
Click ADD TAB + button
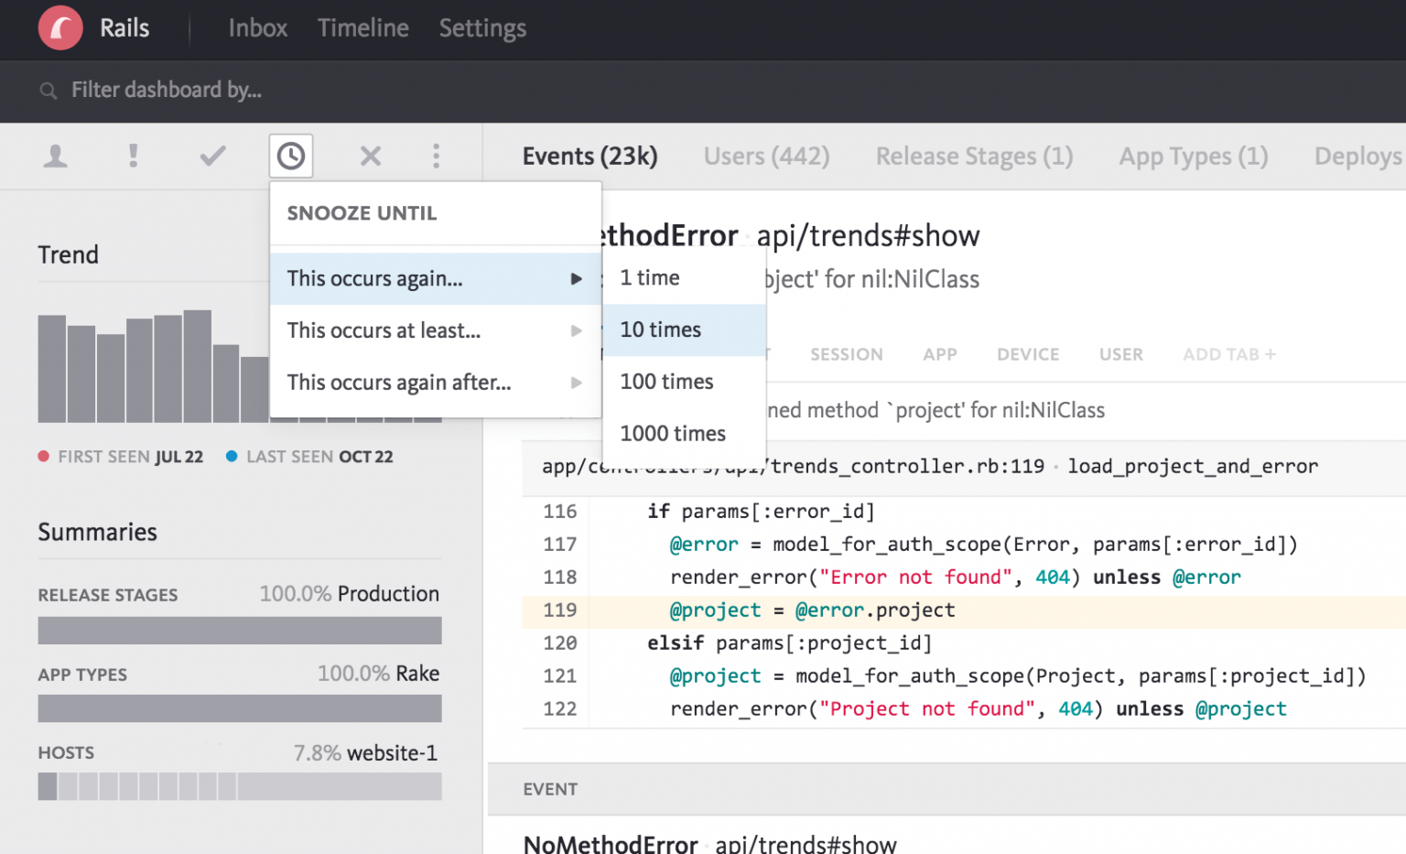point(1228,354)
